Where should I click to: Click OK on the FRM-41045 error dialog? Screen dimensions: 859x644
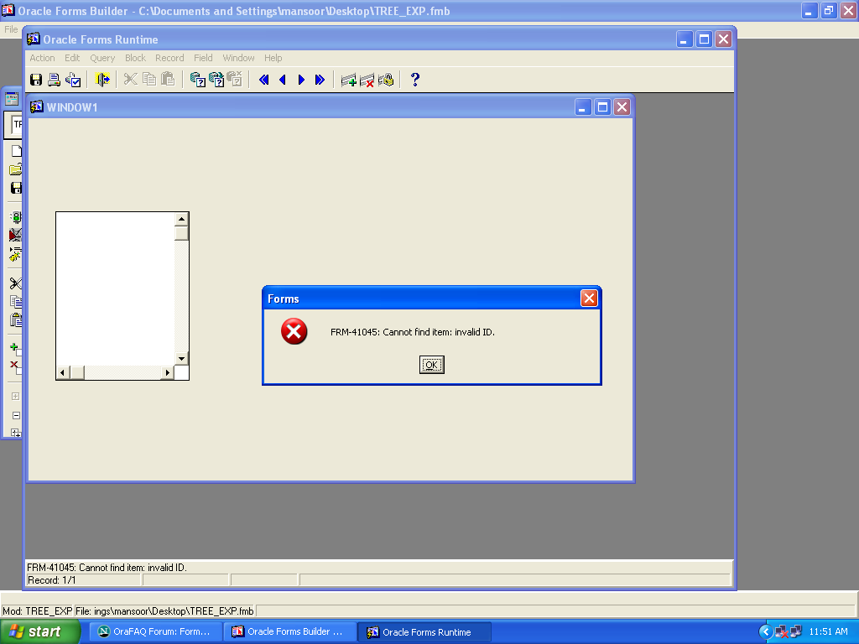coord(432,365)
